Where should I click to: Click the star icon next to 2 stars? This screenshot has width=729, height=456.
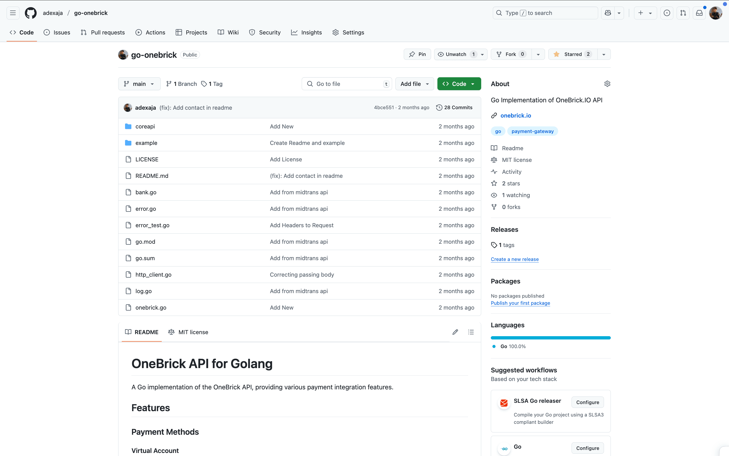pos(494,183)
